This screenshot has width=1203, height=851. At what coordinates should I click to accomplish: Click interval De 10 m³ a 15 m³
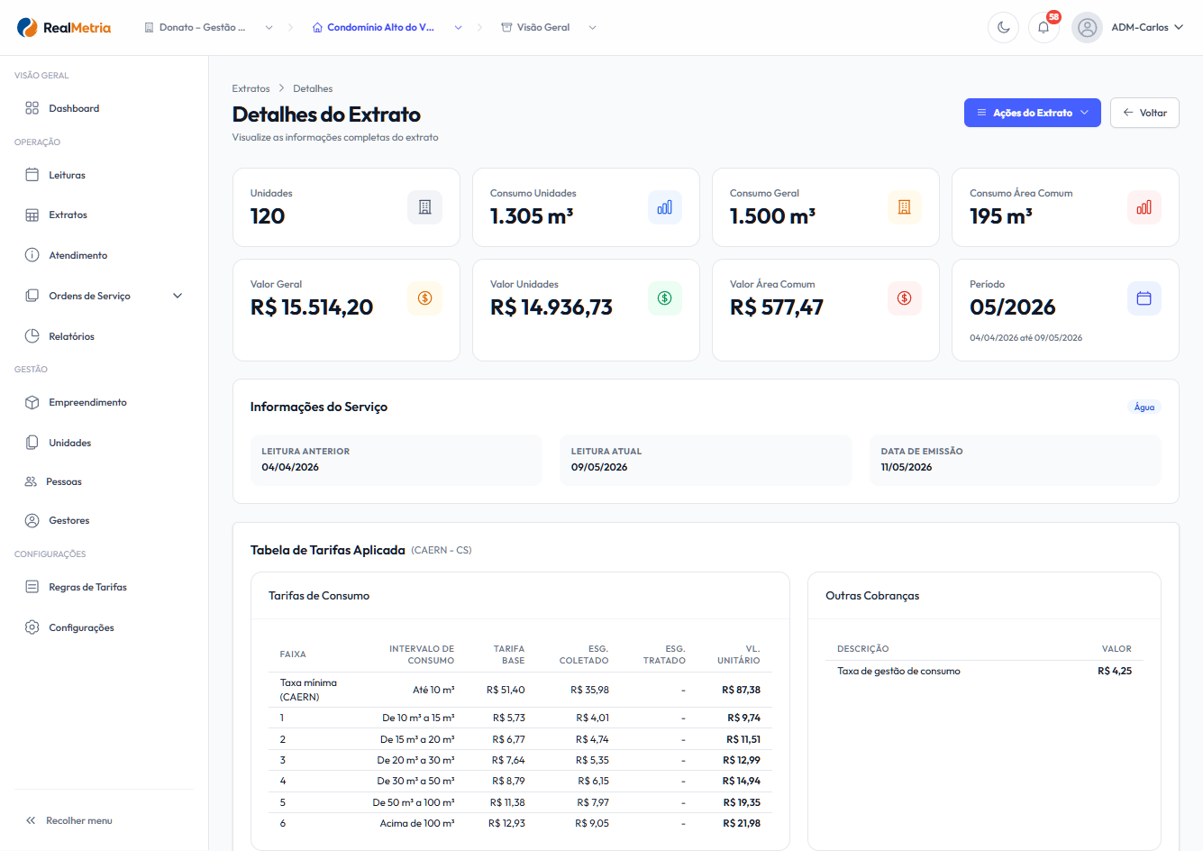418,718
